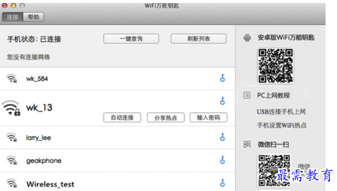This screenshot has height=191, width=337.
Task: Click the WiFi lock icon for geakphone
Action: click(11, 160)
